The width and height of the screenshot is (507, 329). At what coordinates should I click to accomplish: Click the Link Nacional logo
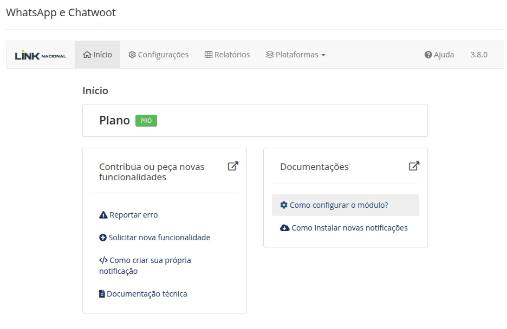(41, 55)
